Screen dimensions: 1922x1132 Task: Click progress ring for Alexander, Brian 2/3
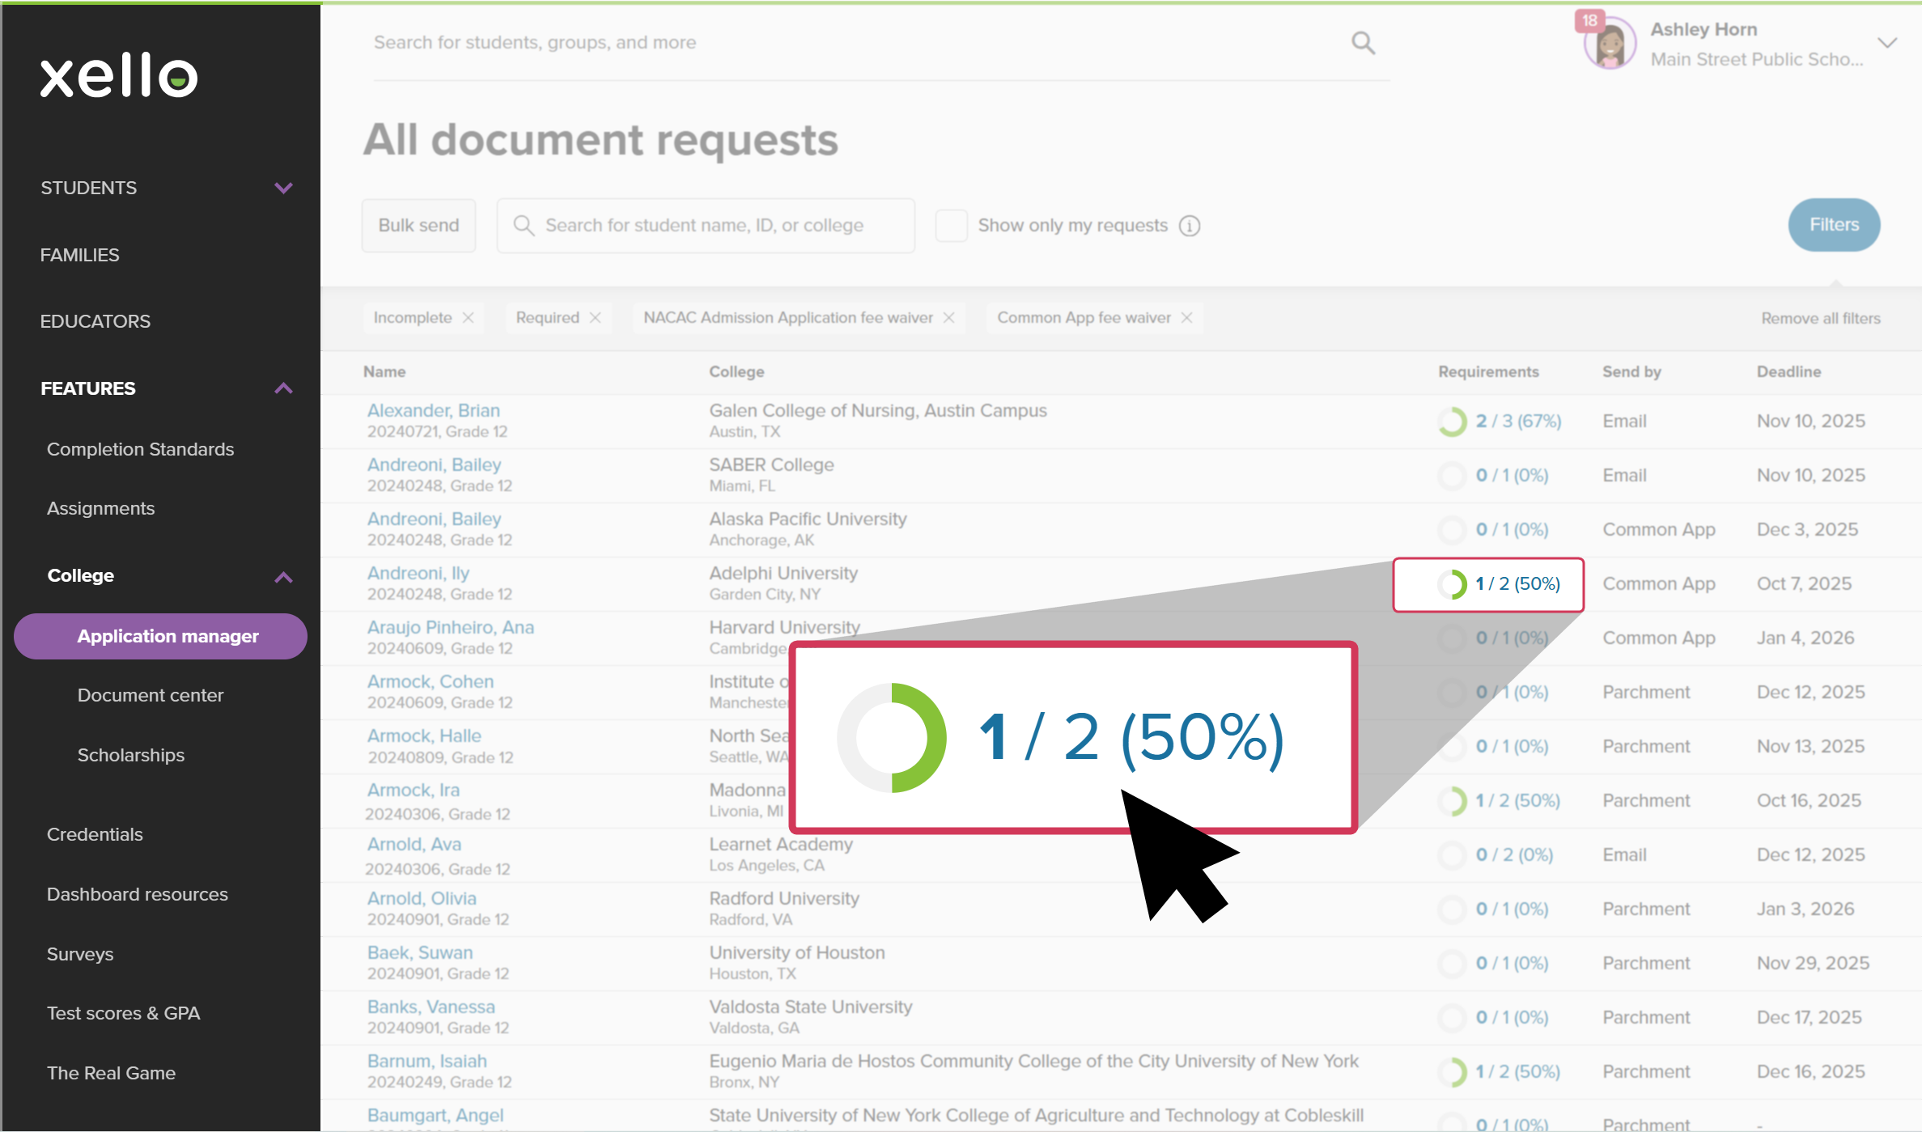1452,422
